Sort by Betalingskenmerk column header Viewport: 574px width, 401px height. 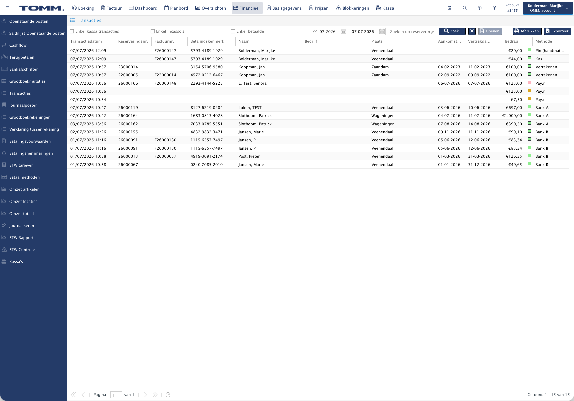(x=211, y=41)
